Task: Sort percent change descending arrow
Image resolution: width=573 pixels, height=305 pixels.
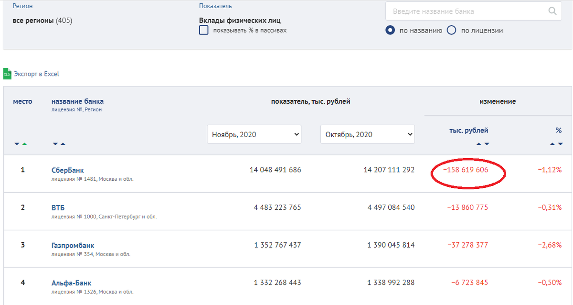Action: pos(560,144)
